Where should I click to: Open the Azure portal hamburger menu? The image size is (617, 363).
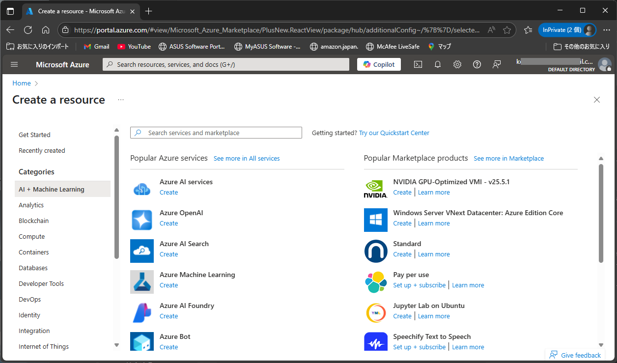(14, 64)
